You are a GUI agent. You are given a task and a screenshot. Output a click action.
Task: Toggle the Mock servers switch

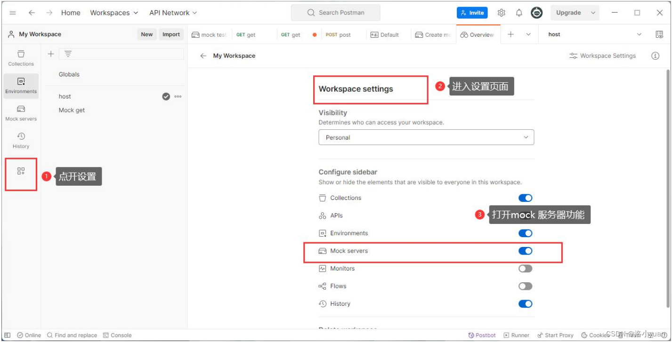tap(525, 251)
